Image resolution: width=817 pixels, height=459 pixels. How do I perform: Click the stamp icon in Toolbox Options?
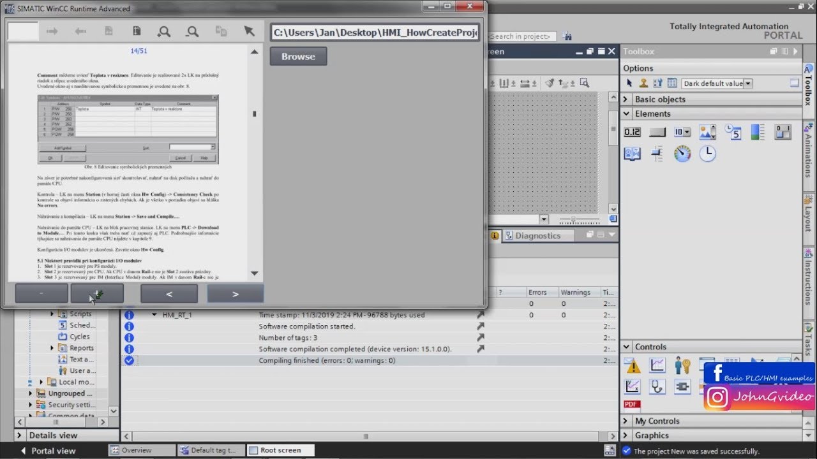tap(643, 83)
